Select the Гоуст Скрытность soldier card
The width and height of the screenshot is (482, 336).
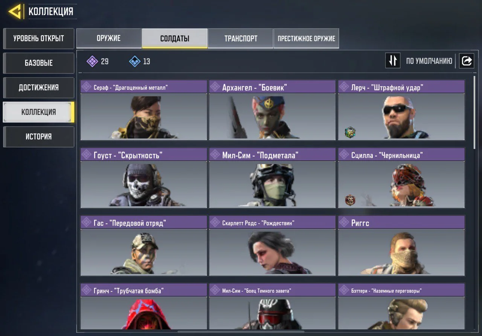tap(143, 178)
